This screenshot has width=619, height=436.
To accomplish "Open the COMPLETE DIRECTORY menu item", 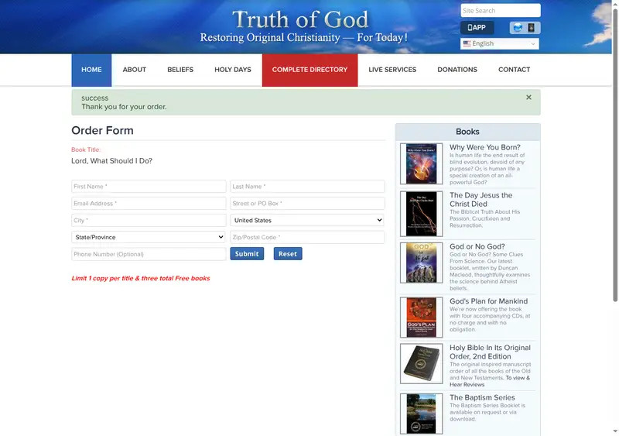I will click(310, 70).
